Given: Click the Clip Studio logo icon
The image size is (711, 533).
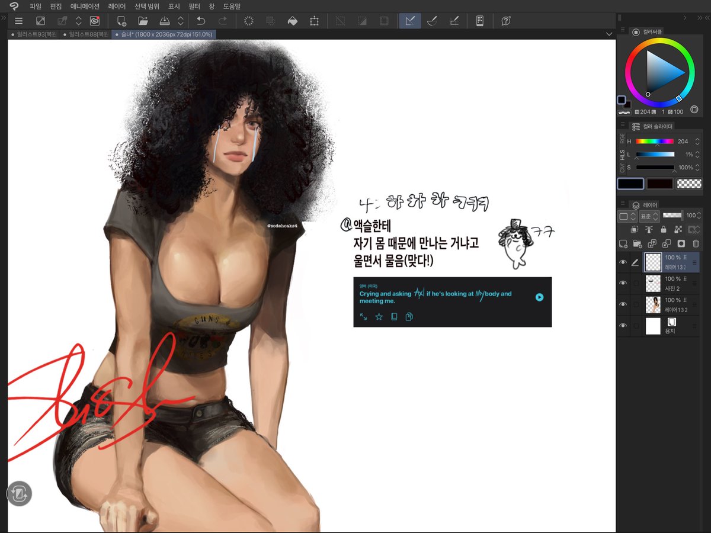Looking at the screenshot, I should pyautogui.click(x=14, y=6).
